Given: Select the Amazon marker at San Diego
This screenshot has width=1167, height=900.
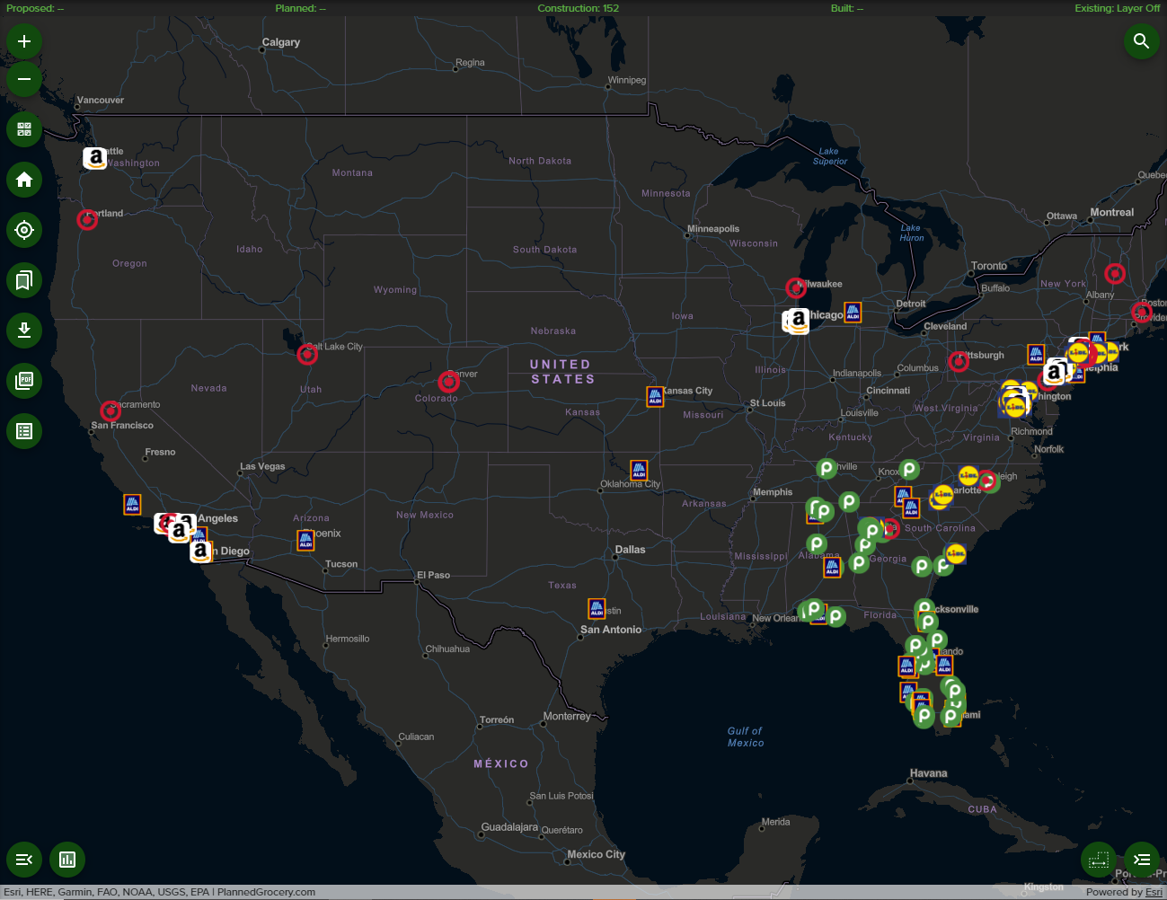Looking at the screenshot, I should point(201,551).
